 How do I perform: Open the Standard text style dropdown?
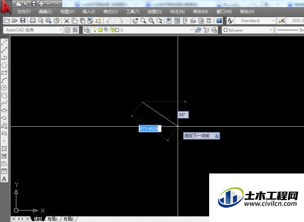(255, 21)
